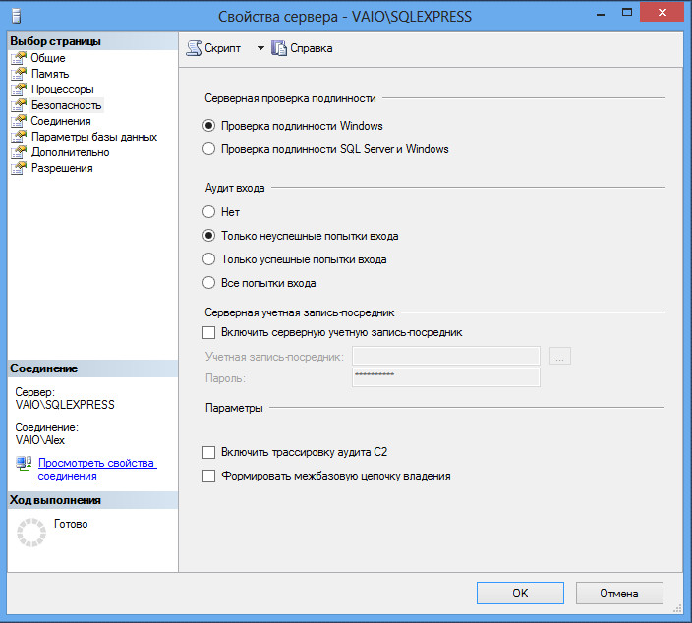The image size is (692, 623).
Task: Click the VAIO\SQLEXPRESS server name text
Action: tap(65, 405)
